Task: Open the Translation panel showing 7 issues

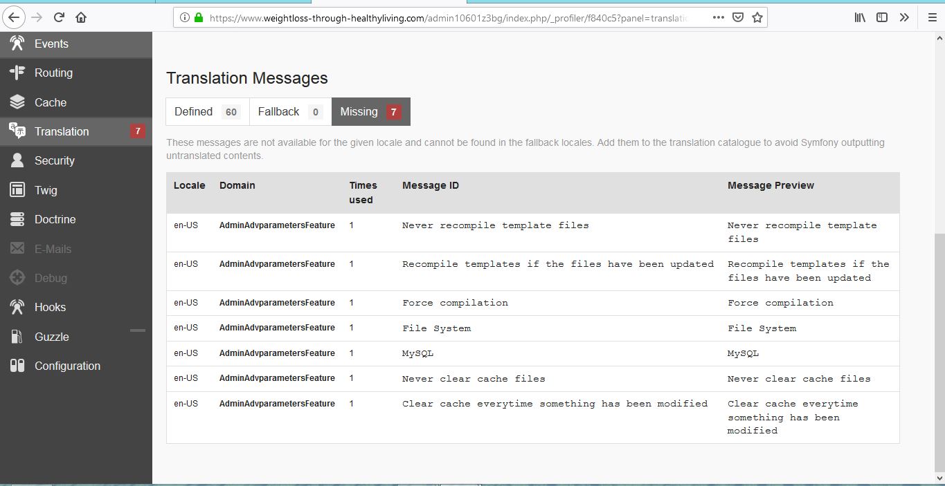Action: tap(61, 131)
